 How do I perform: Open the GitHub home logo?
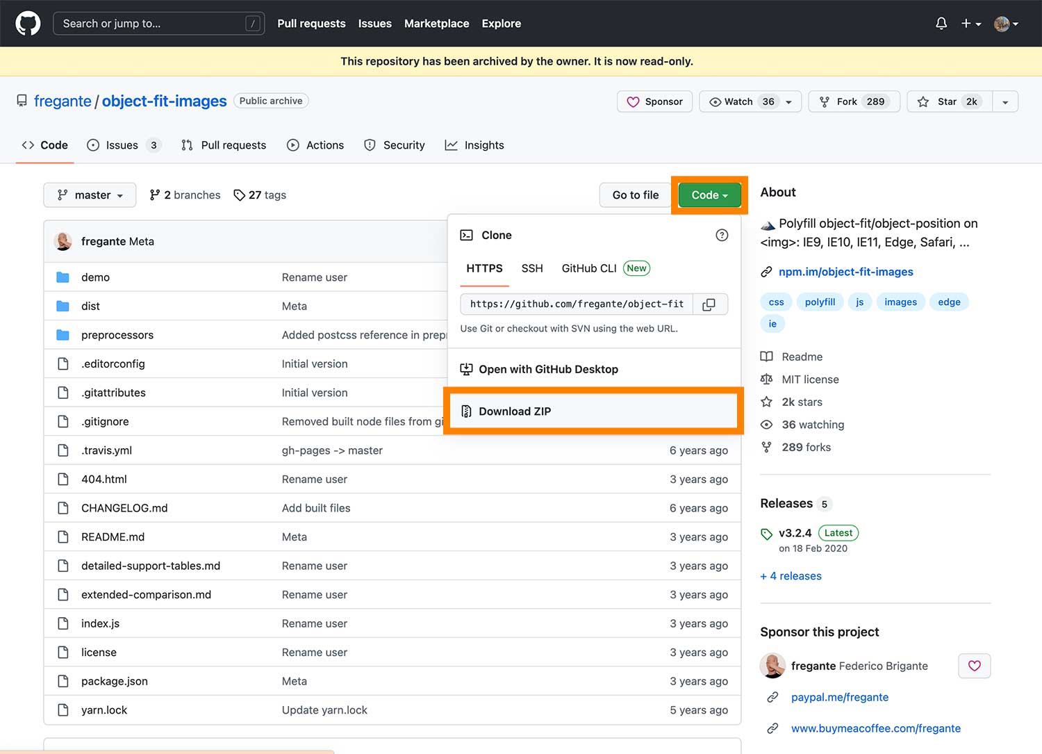point(28,24)
